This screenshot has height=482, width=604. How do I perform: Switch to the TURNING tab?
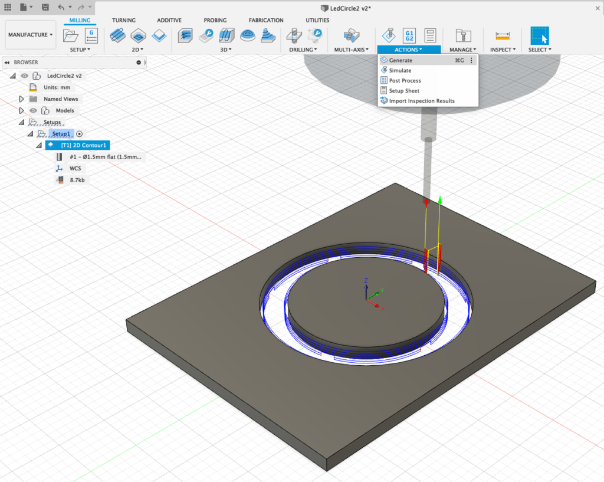pos(124,20)
